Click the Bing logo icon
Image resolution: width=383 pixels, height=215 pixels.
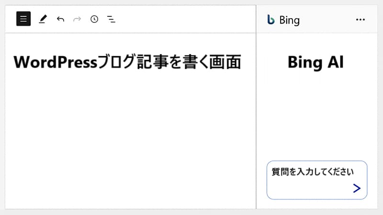(x=270, y=20)
